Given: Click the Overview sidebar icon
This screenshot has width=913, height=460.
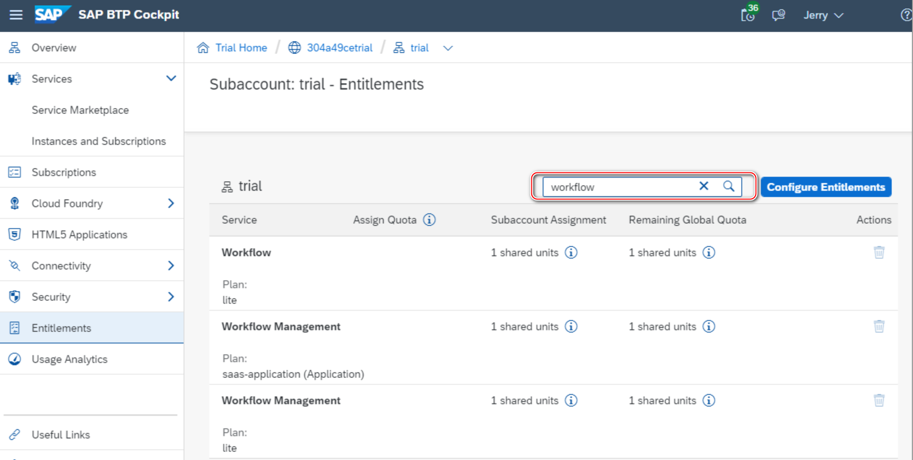Looking at the screenshot, I should [15, 48].
